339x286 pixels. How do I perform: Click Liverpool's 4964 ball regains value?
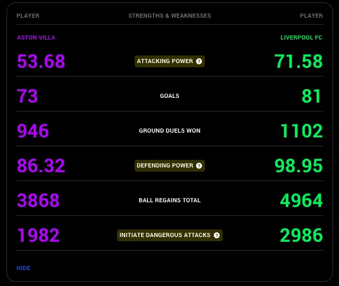(x=301, y=200)
